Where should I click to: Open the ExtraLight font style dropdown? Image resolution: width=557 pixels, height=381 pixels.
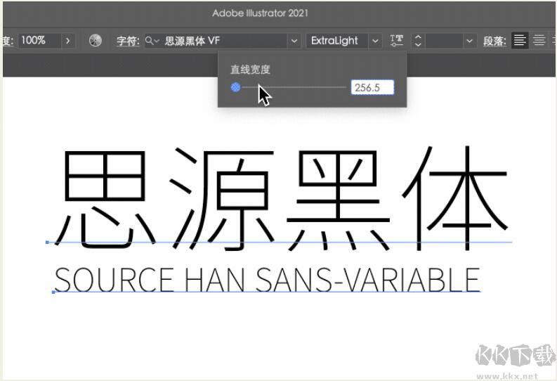(375, 41)
